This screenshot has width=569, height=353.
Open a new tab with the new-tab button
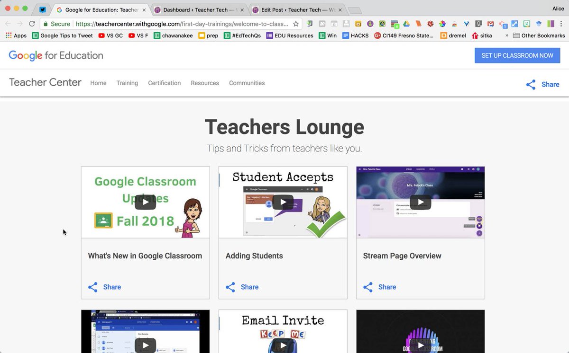point(354,10)
